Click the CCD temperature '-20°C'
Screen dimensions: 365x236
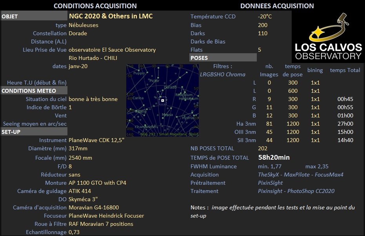(x=265, y=16)
